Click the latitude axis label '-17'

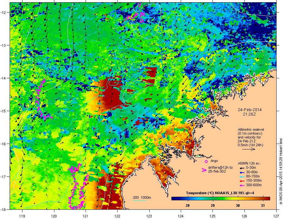pyautogui.click(x=3, y=176)
